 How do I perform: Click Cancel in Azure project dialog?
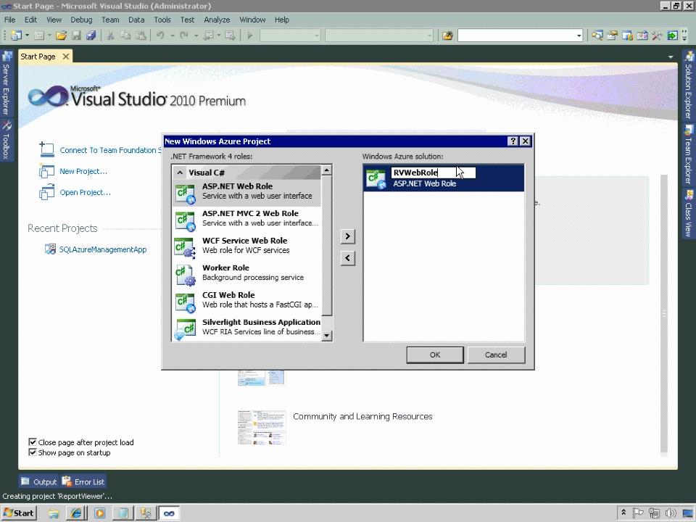496,355
